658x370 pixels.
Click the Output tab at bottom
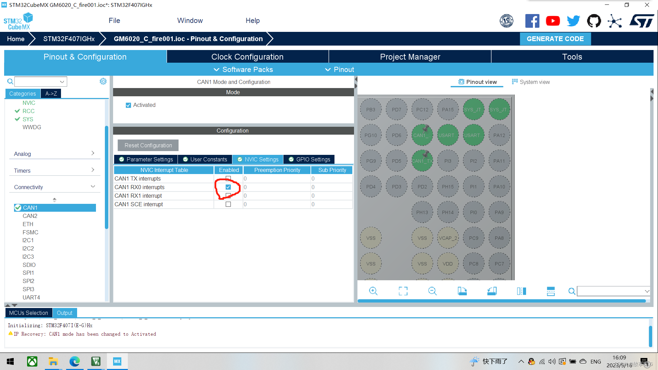coord(64,313)
